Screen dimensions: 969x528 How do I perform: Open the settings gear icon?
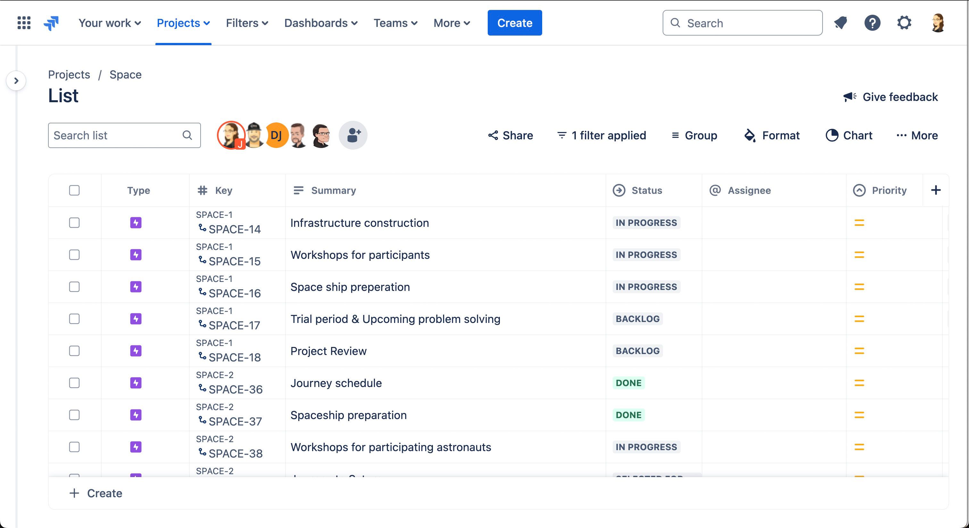pyautogui.click(x=904, y=23)
